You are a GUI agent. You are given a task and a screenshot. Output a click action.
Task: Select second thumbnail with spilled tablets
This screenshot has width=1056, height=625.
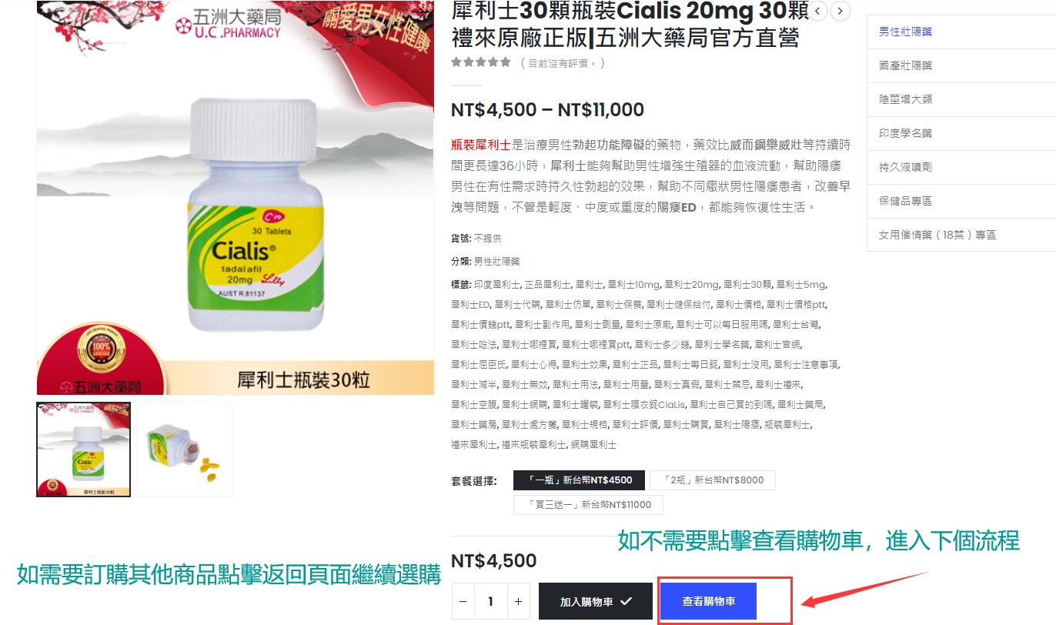pos(185,450)
